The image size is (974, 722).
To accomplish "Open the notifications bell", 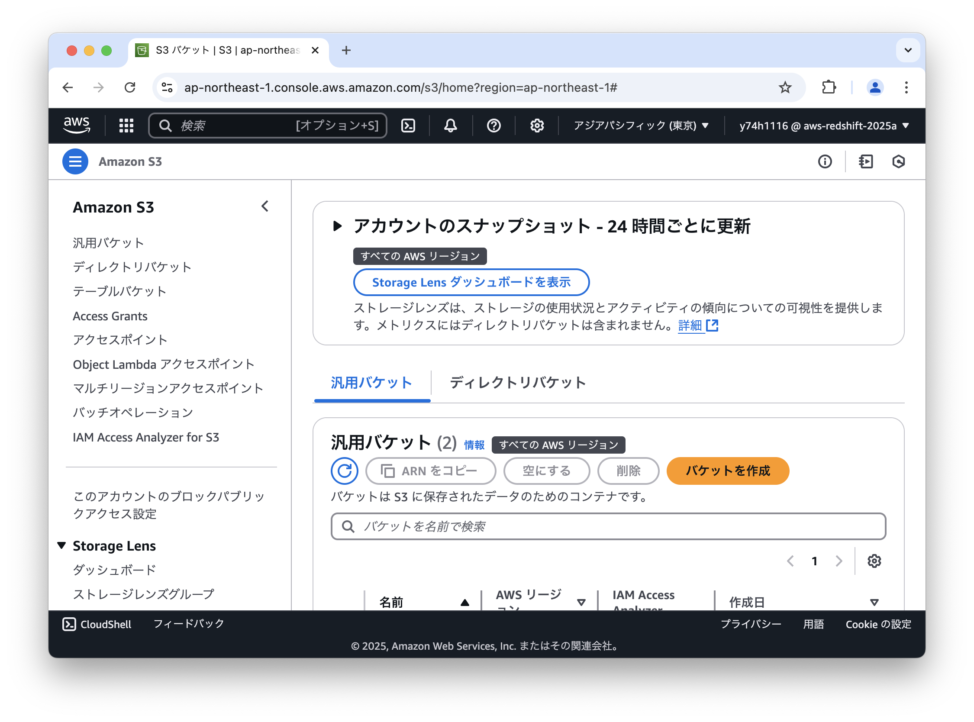I will tap(450, 126).
